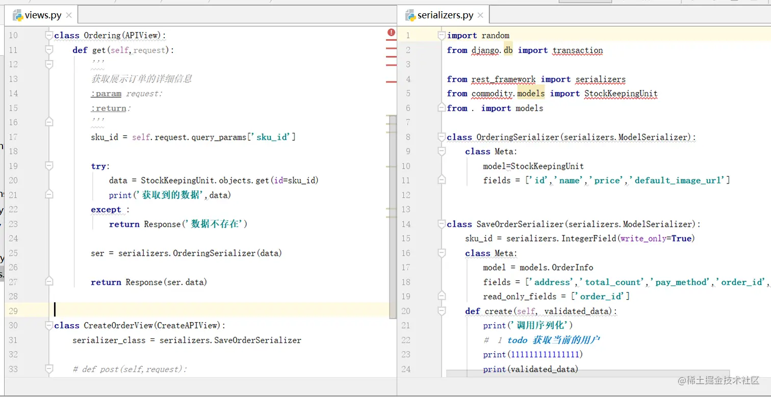Image resolution: width=771 pixels, height=397 pixels.
Task: Click line number 13 in serializers.py gutter
Action: tap(406, 209)
